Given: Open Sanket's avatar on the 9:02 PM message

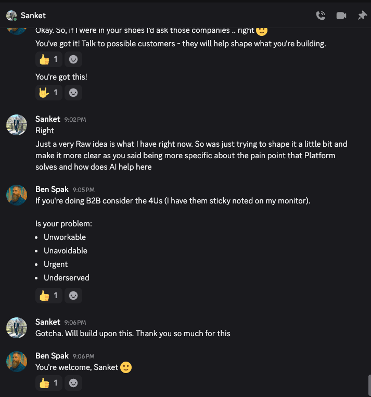Looking at the screenshot, I should point(17,125).
